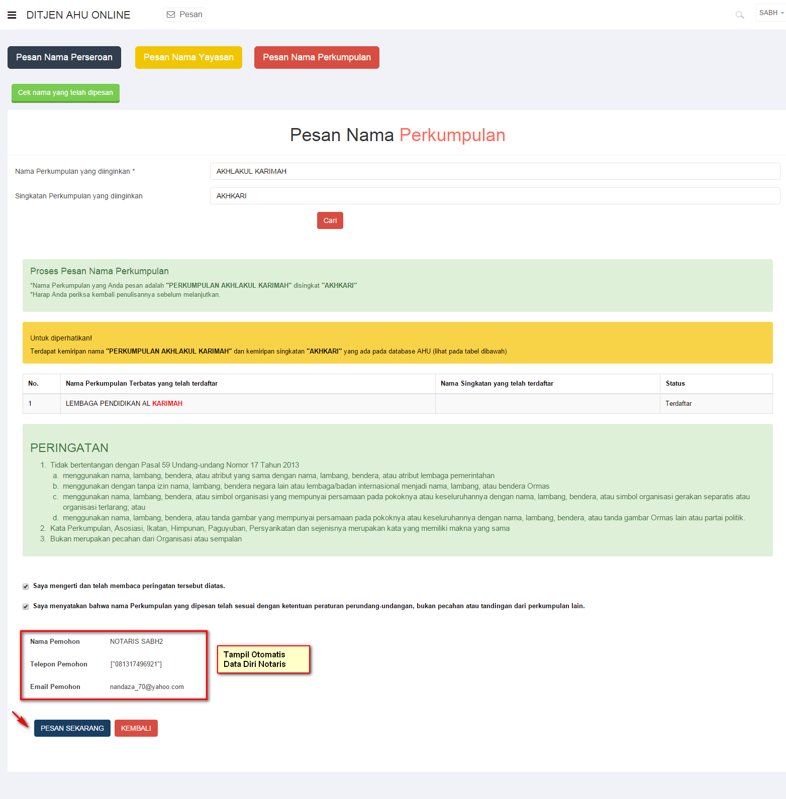Click 'Proses Pesan Nama Perkumpulan' heading
The height and width of the screenshot is (799, 786).
point(100,271)
